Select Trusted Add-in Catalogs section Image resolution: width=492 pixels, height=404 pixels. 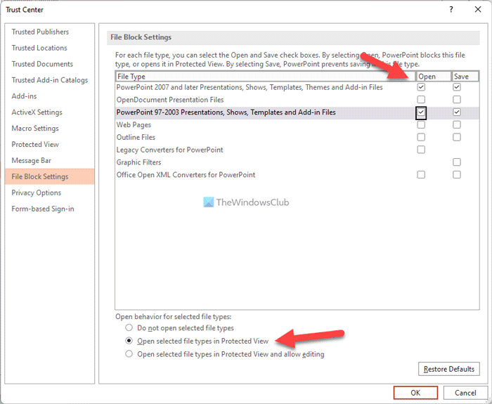point(50,80)
